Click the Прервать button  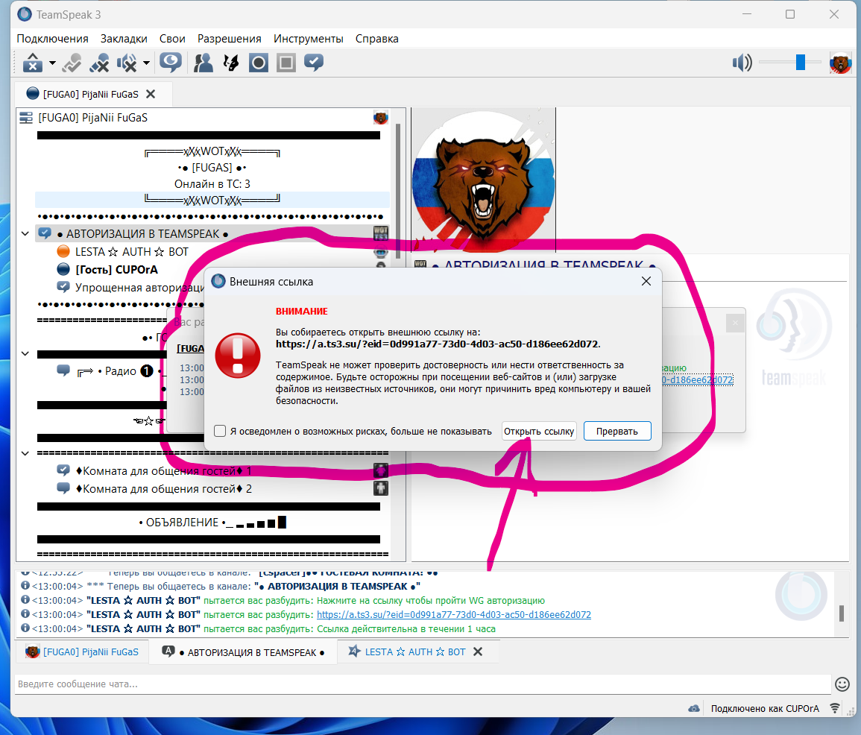[x=617, y=431]
